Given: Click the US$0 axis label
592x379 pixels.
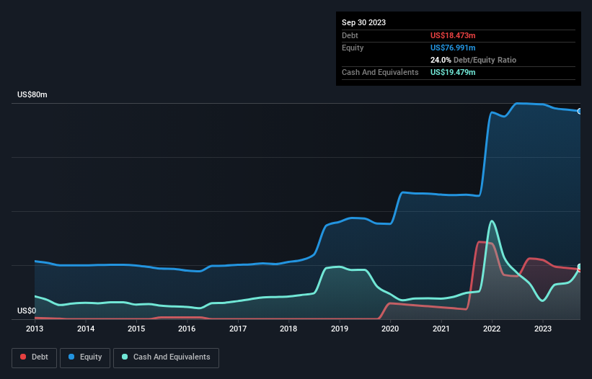Looking at the screenshot, I should [27, 311].
